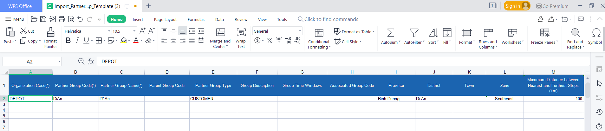Open Find and Replace magnifier icon

(x=576, y=33)
